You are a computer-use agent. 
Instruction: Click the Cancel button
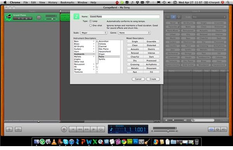click(138, 79)
